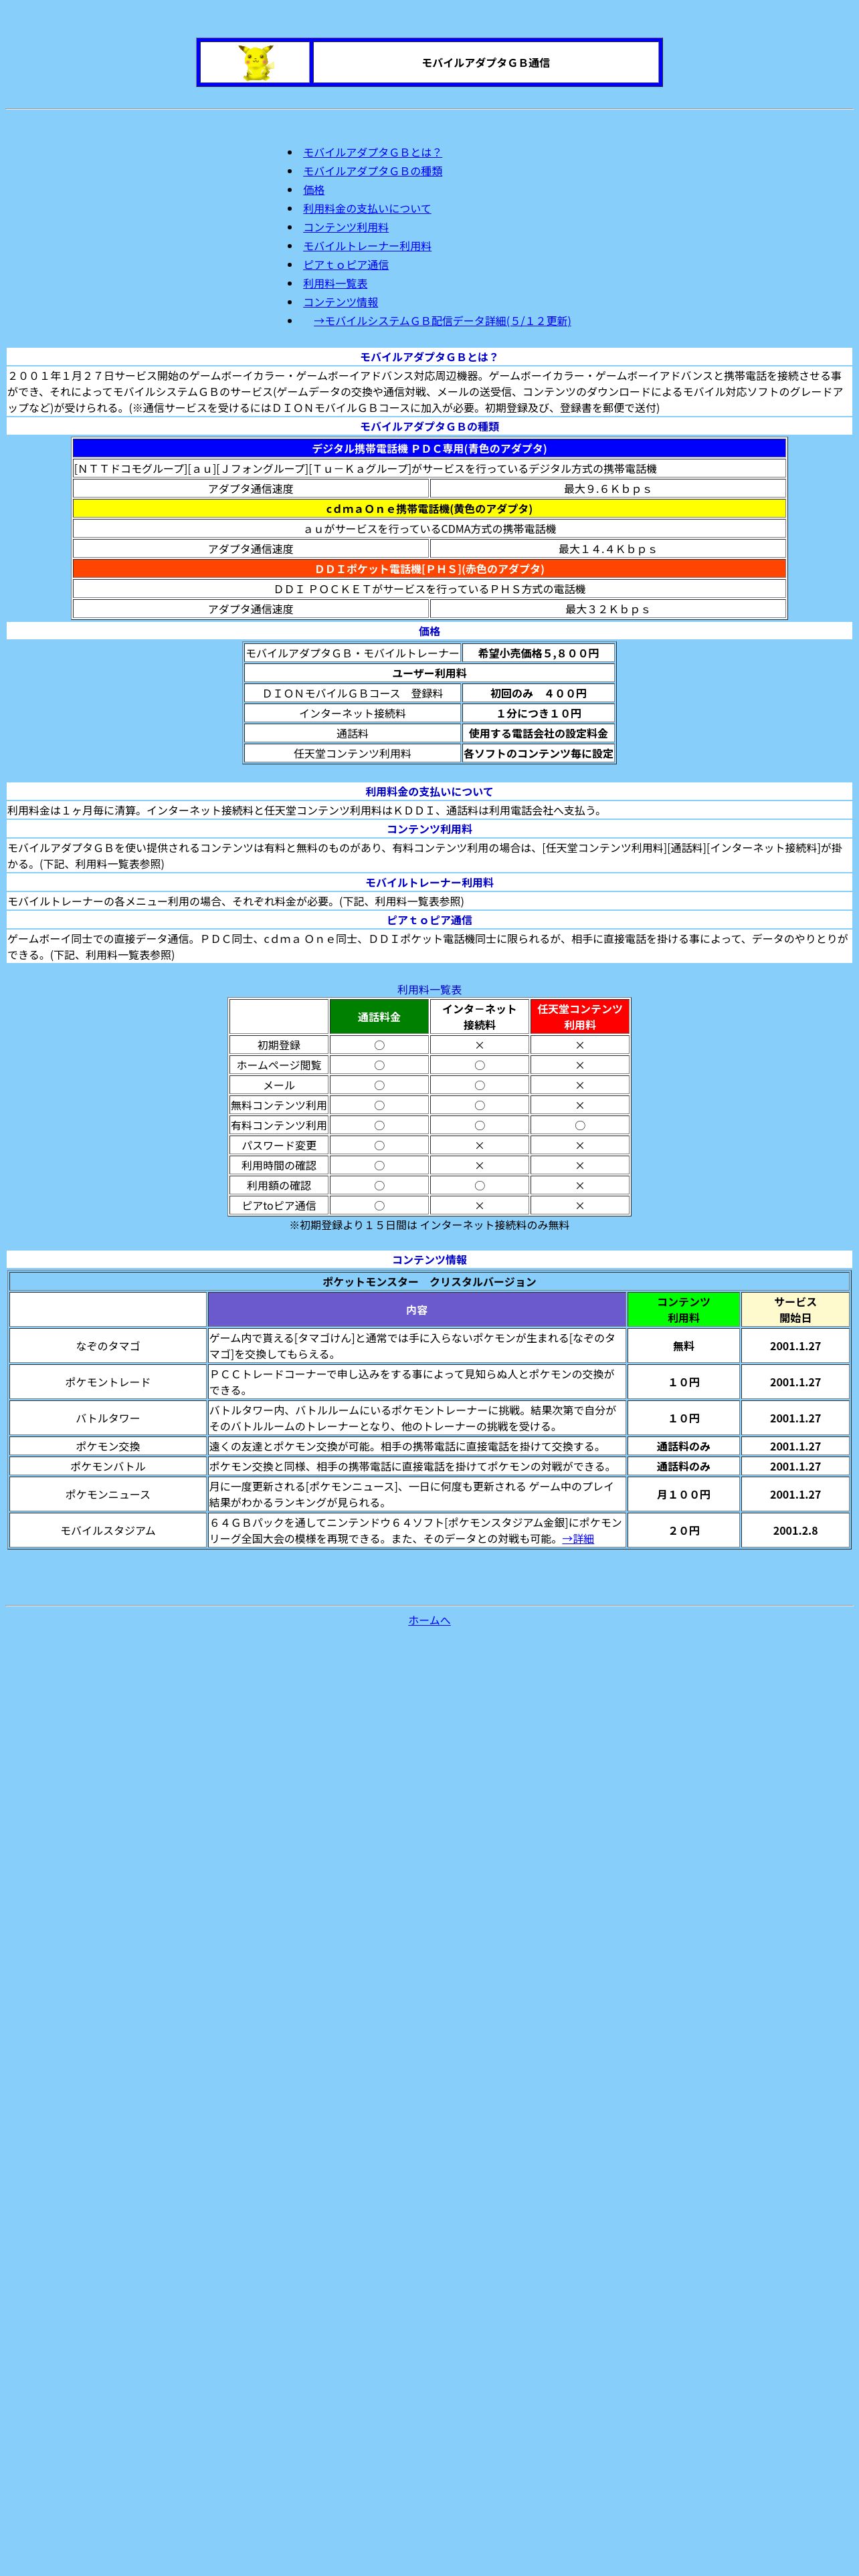This screenshot has width=859, height=2576.
Task: Select the 最大１４.４Ｋｂｐｓ cell
Action: 608,548
